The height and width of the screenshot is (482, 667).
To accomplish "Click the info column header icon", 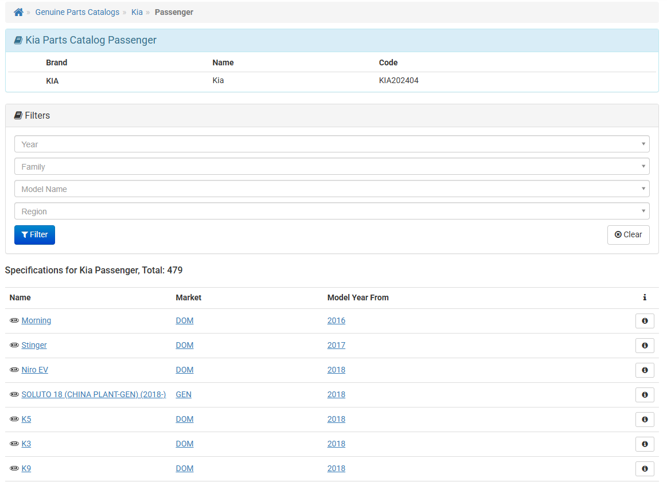I will (x=645, y=297).
